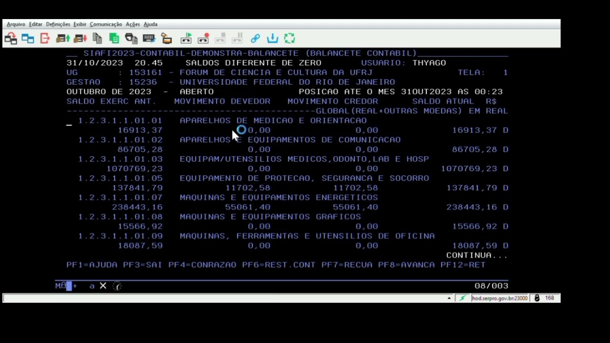Click the print screen toolbar icon

tap(131, 39)
